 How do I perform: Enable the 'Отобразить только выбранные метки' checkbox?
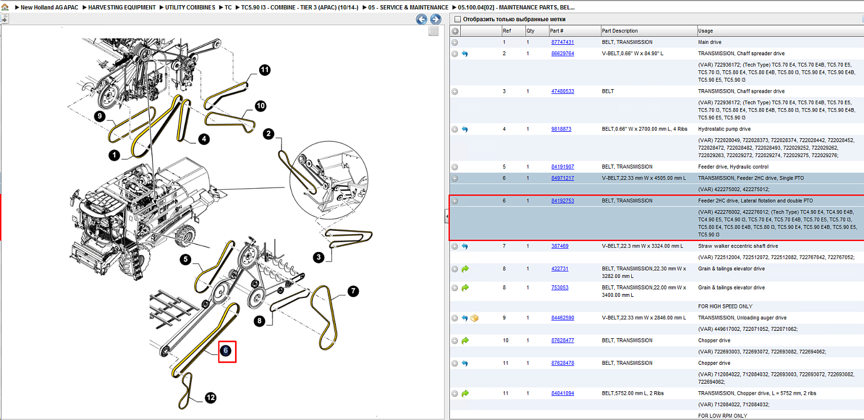[x=457, y=20]
